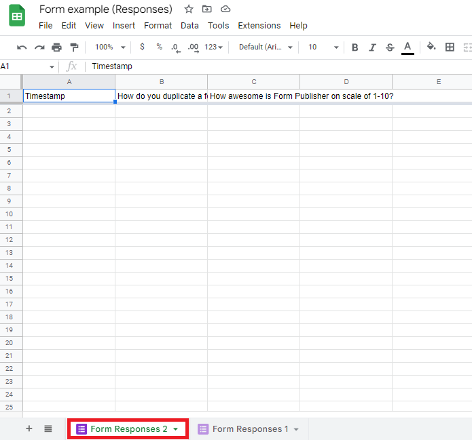Image resolution: width=472 pixels, height=440 pixels.
Task: Select column E header
Action: pyautogui.click(x=432, y=82)
